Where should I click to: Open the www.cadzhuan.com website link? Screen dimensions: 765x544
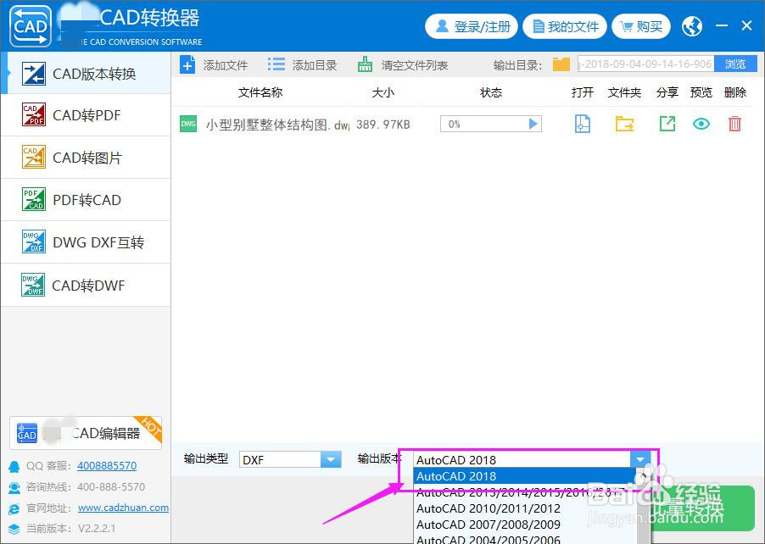coord(124,508)
